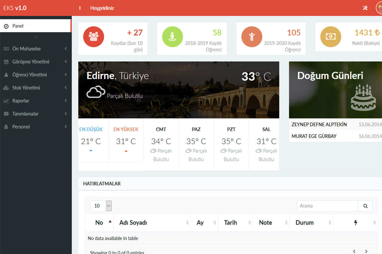Click the green 2018-2019 student icon

point(173,37)
